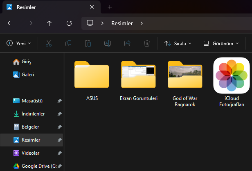
Task: Click pin icon next to Resimler
Action: coord(60,140)
